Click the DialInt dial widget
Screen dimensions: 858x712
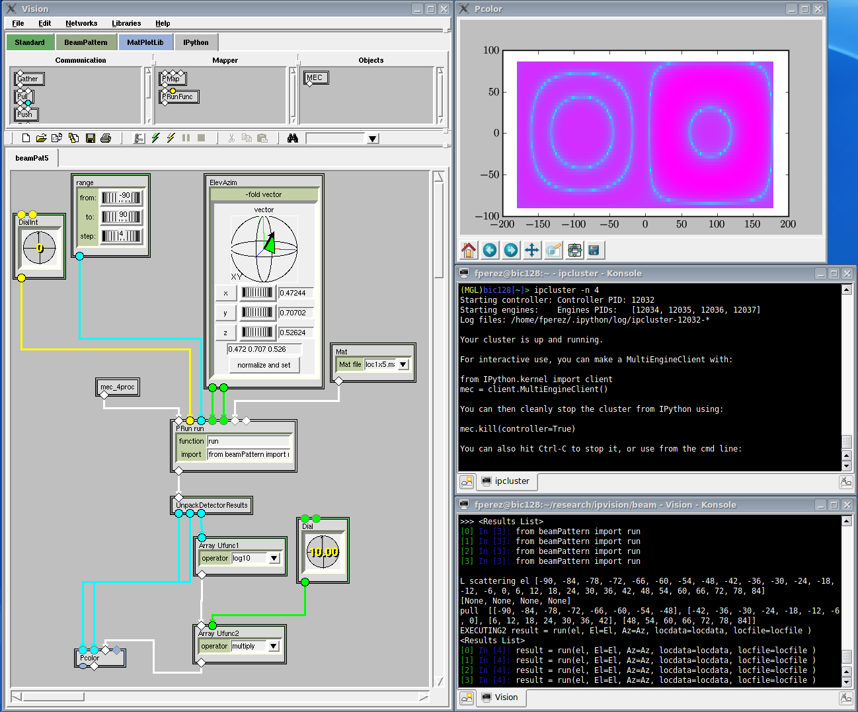click(40, 248)
